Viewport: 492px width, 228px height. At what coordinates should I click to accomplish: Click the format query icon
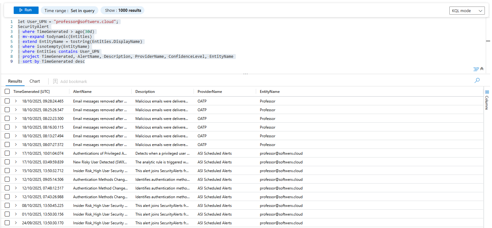click(x=476, y=69)
